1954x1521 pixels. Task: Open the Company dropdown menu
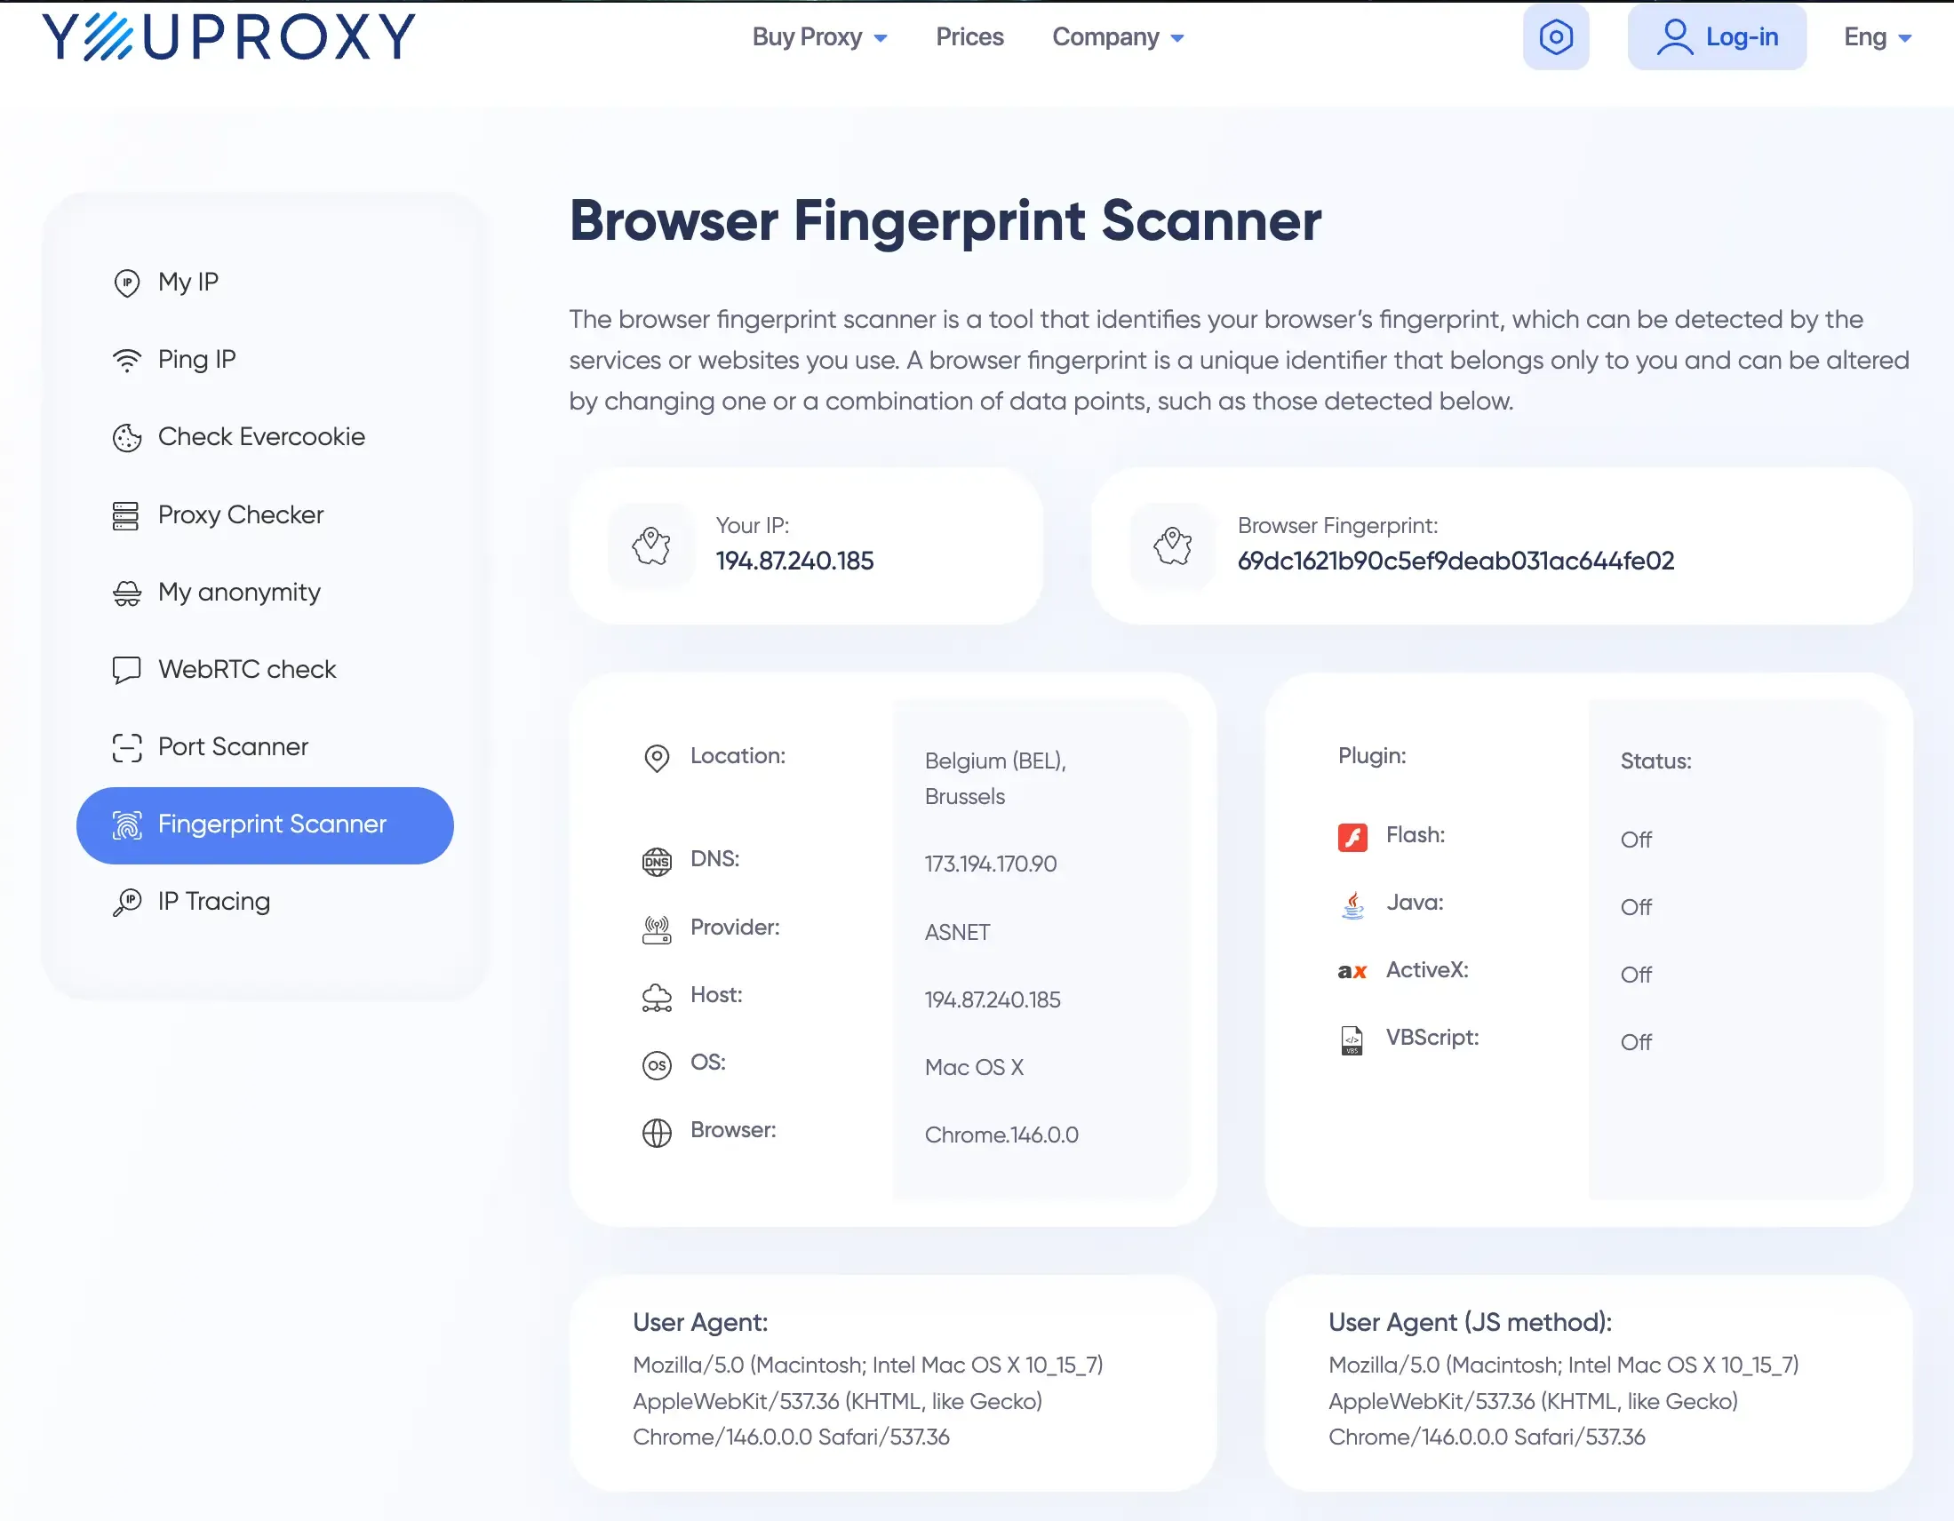coord(1118,37)
